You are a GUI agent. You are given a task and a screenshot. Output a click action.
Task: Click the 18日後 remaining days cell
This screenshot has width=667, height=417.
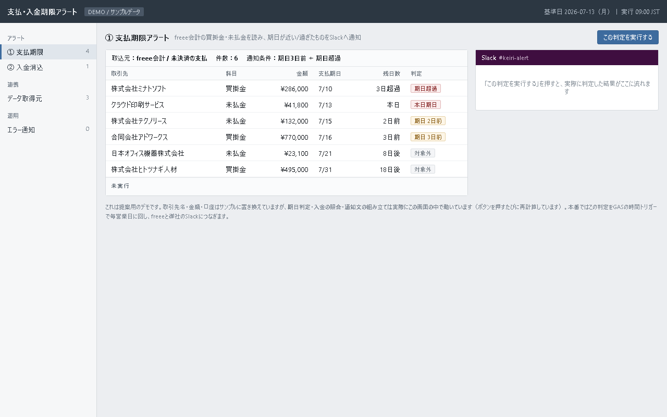(390, 169)
